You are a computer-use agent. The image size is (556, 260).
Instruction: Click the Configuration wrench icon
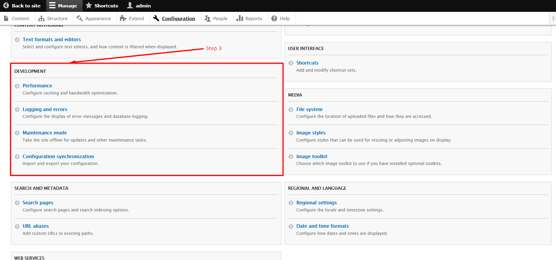[156, 18]
